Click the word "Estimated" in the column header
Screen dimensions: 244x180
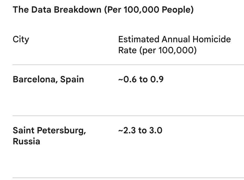point(139,39)
